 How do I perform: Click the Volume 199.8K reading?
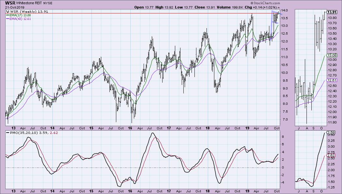click(x=230, y=7)
